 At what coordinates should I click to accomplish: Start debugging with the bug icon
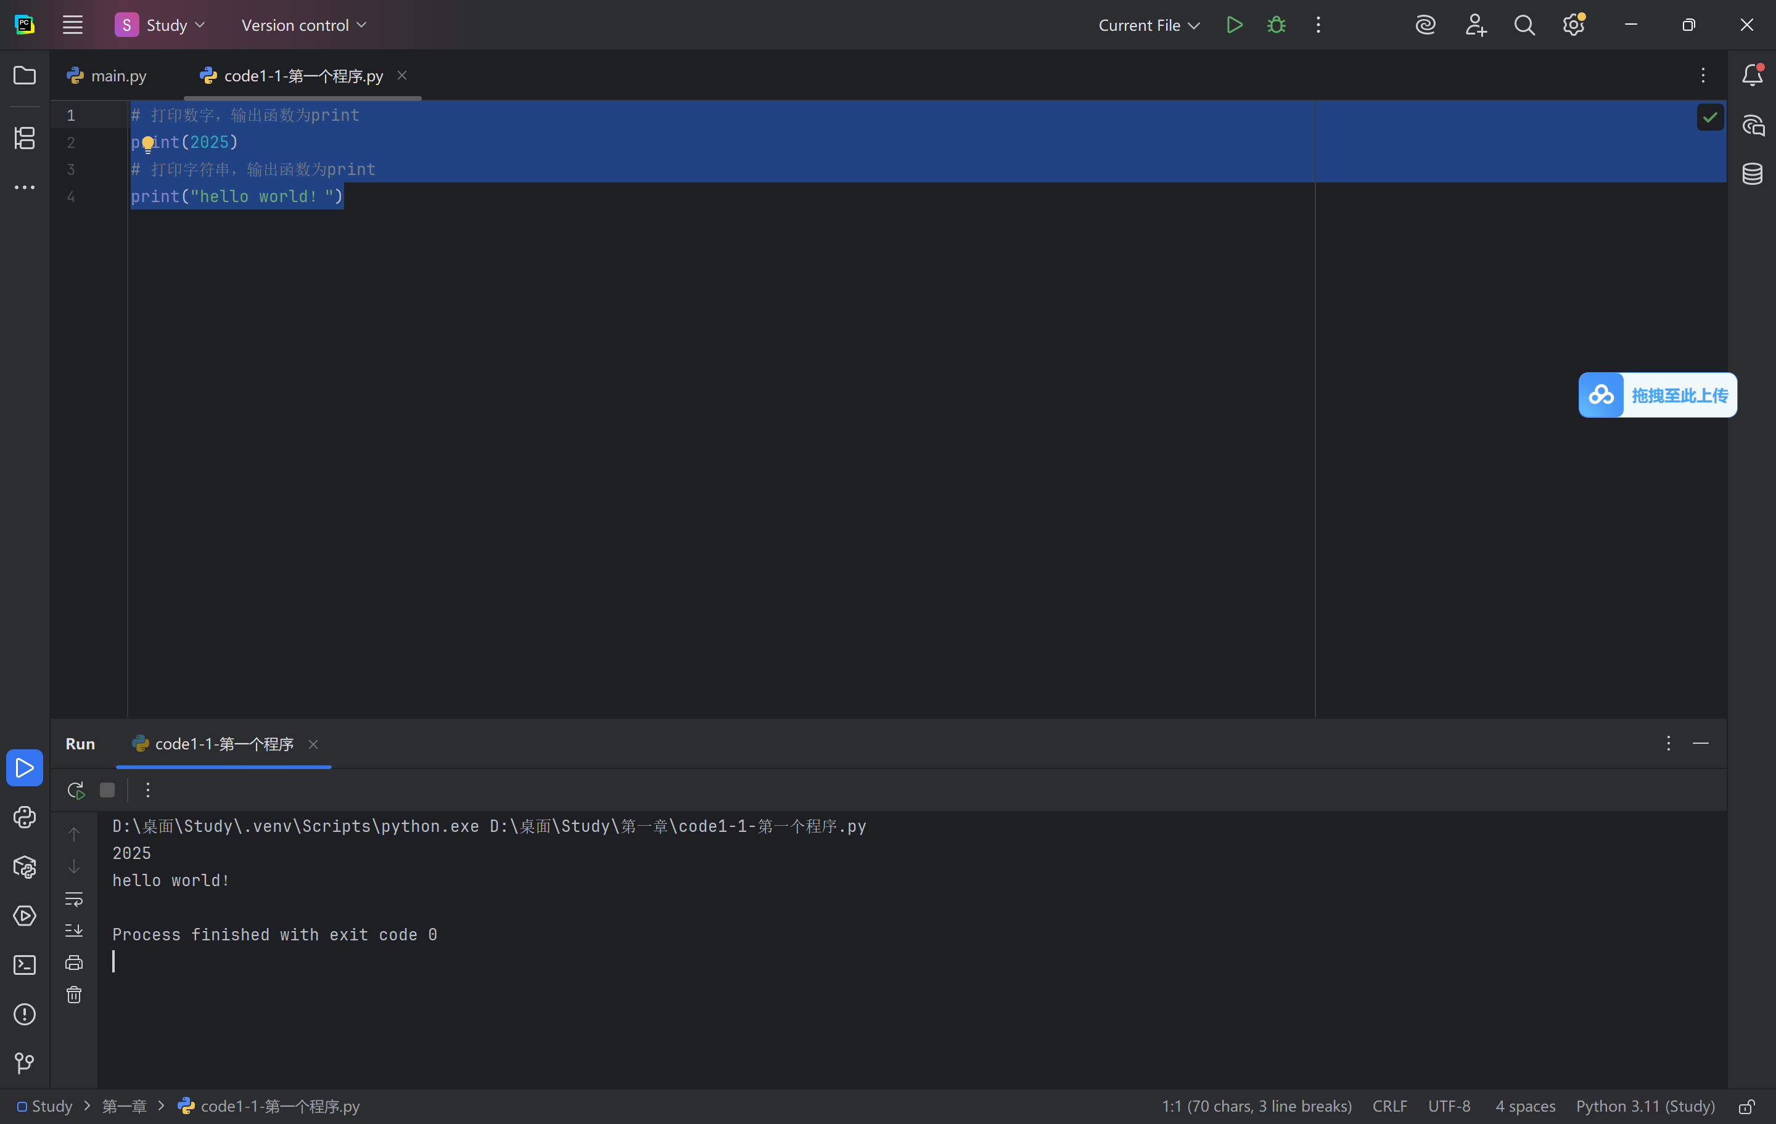[1276, 25]
